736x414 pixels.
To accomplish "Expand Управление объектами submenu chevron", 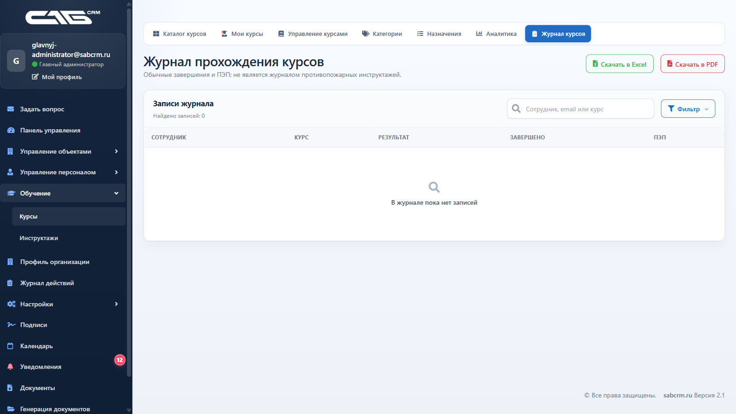I will tap(116, 151).
